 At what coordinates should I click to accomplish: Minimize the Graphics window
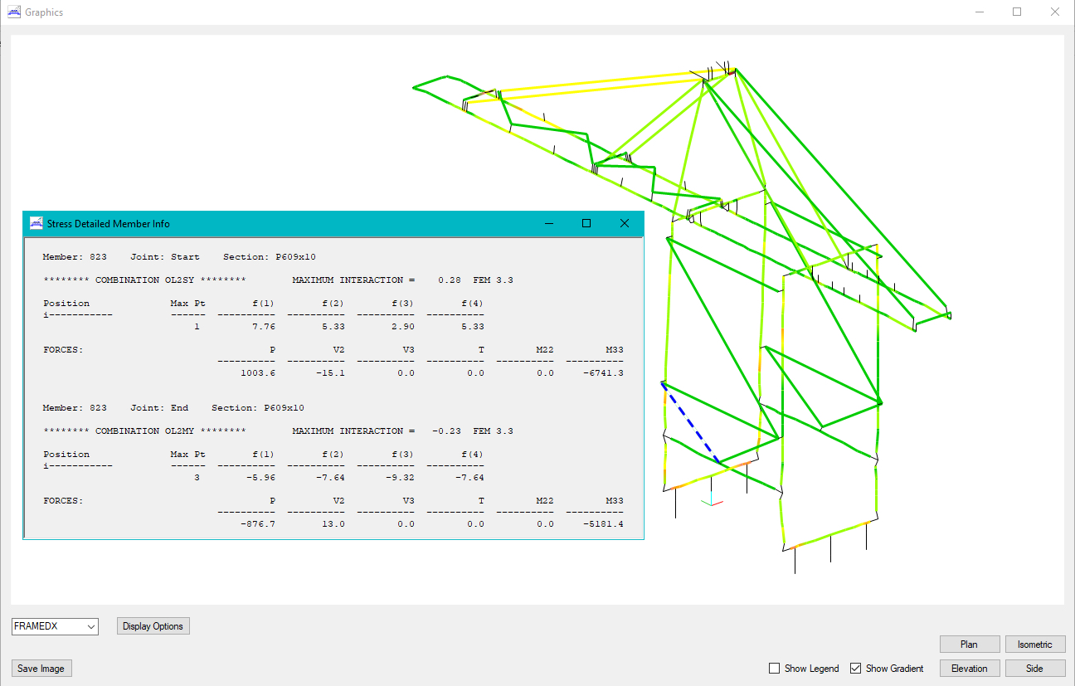tap(979, 12)
